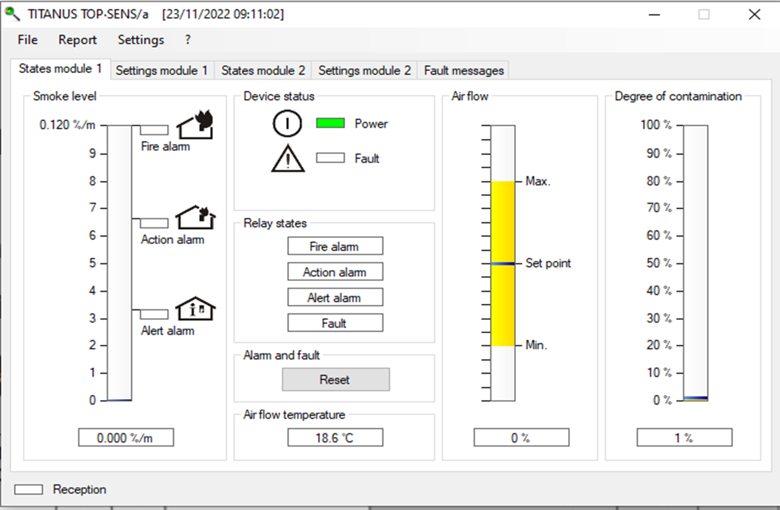Click the Action alarm threshold indicator box
Viewport: 780px width, 510px height.
tap(154, 223)
